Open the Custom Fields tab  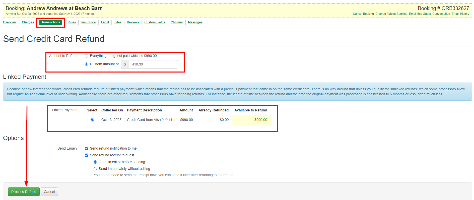tap(155, 22)
